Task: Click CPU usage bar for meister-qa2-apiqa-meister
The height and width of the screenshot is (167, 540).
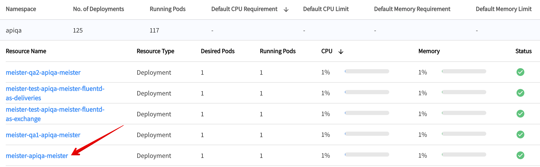Action: (367, 71)
